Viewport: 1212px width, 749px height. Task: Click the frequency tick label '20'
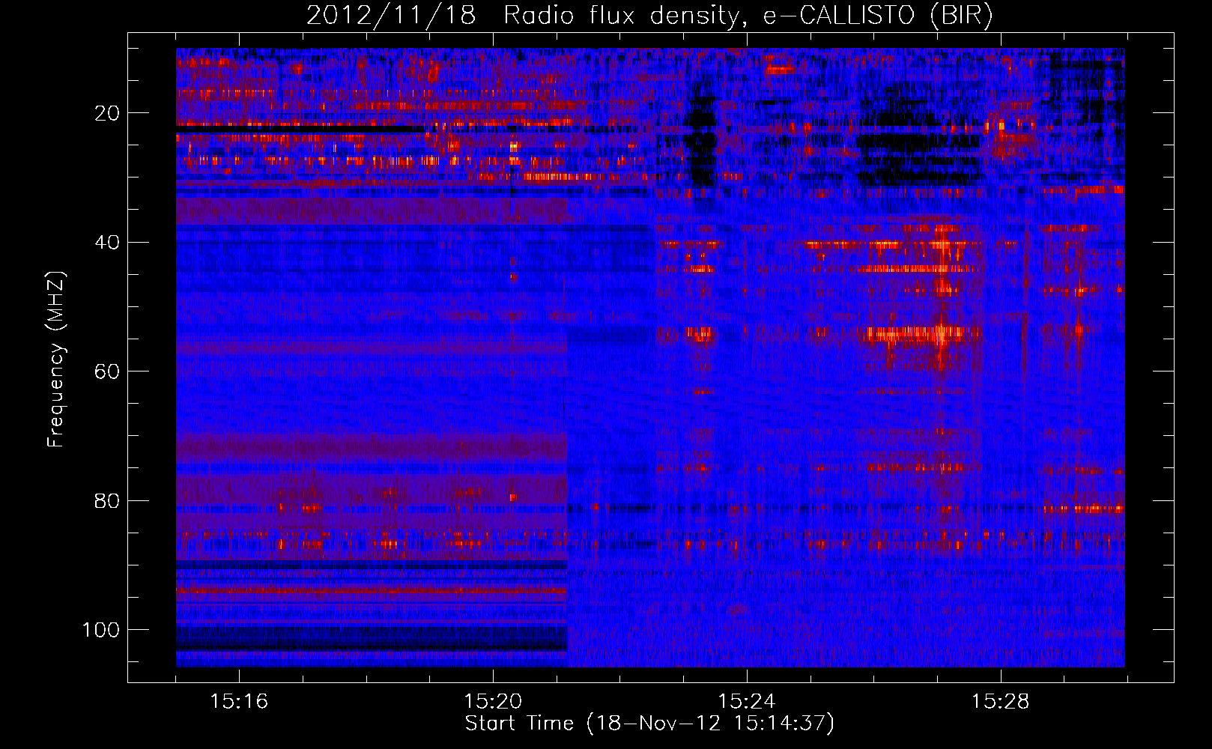click(107, 113)
